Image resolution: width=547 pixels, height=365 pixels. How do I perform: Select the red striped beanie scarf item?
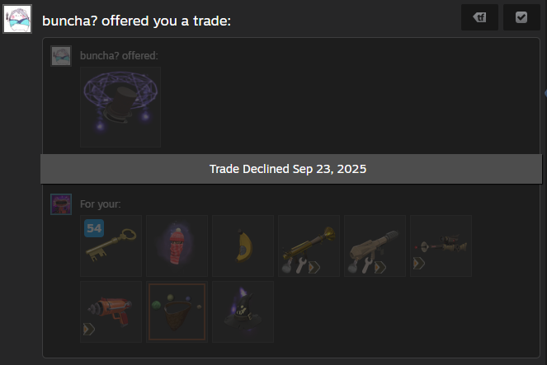click(x=177, y=246)
